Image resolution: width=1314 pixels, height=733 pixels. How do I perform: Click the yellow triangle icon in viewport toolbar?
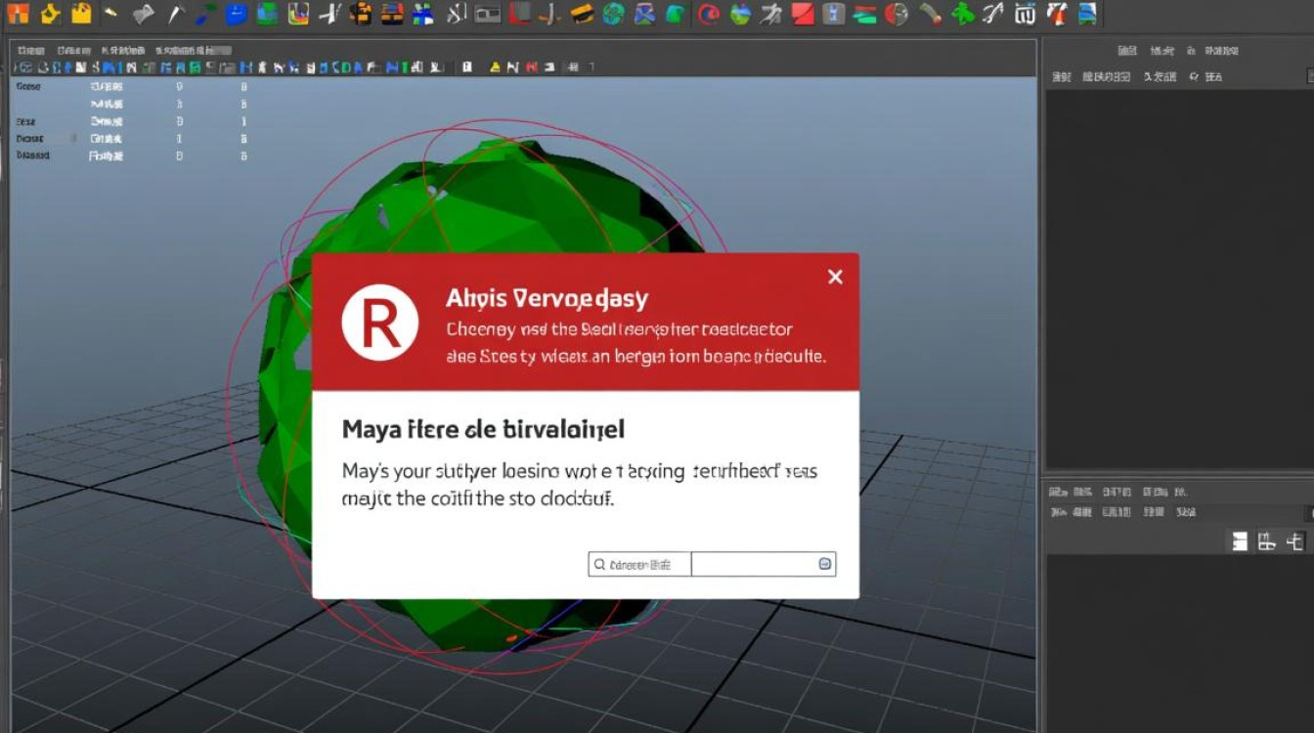(496, 66)
